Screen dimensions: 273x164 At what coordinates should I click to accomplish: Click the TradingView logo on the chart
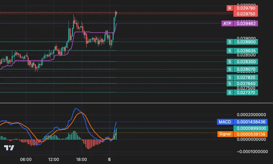pos(9,148)
